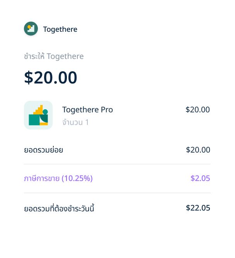Select the 'ยอดรวมย่อย' subtotal label
Viewport: 235px width, 258px height.
click(x=44, y=150)
